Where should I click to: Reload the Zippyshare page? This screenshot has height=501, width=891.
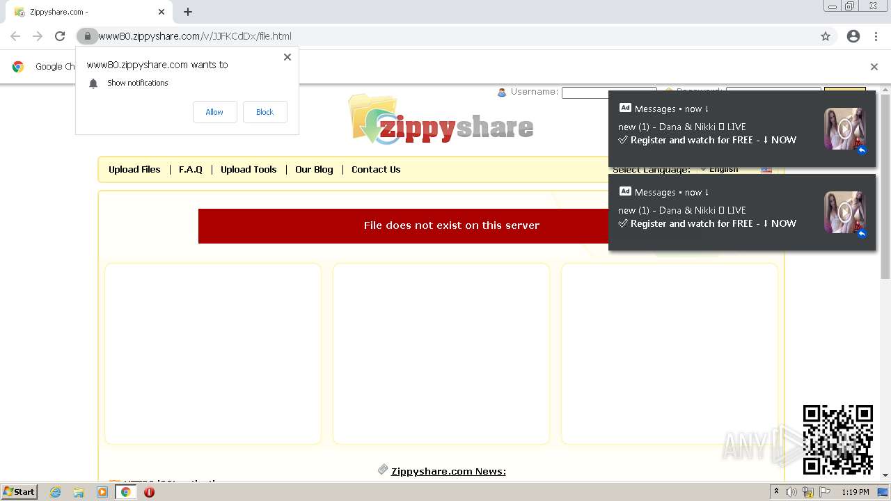point(60,36)
